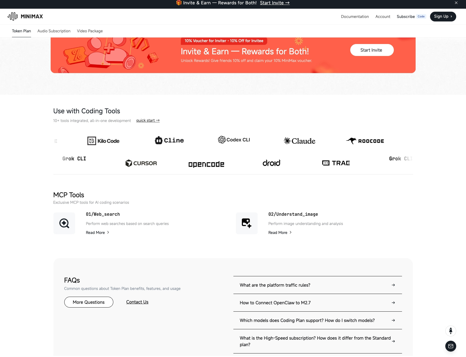Select the TRAE logo

[x=336, y=163]
